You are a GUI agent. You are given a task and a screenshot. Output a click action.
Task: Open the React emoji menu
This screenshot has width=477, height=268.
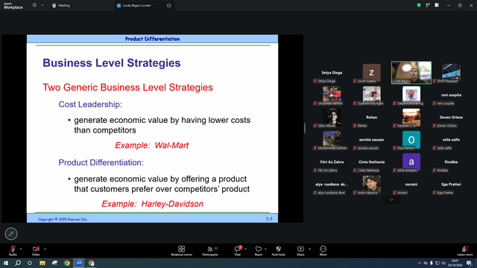(259, 251)
